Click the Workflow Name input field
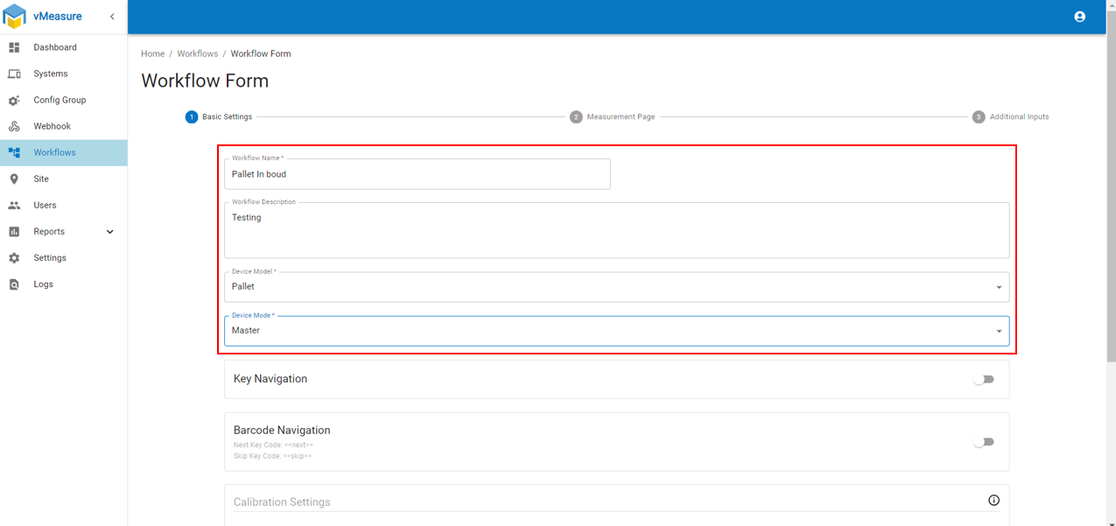 click(418, 174)
